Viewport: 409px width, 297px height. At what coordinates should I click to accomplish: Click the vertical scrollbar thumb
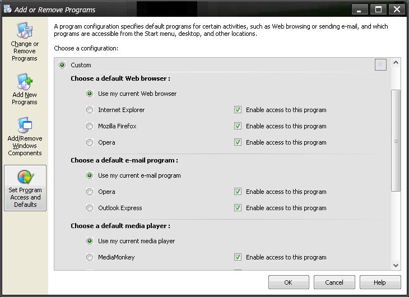point(396,141)
